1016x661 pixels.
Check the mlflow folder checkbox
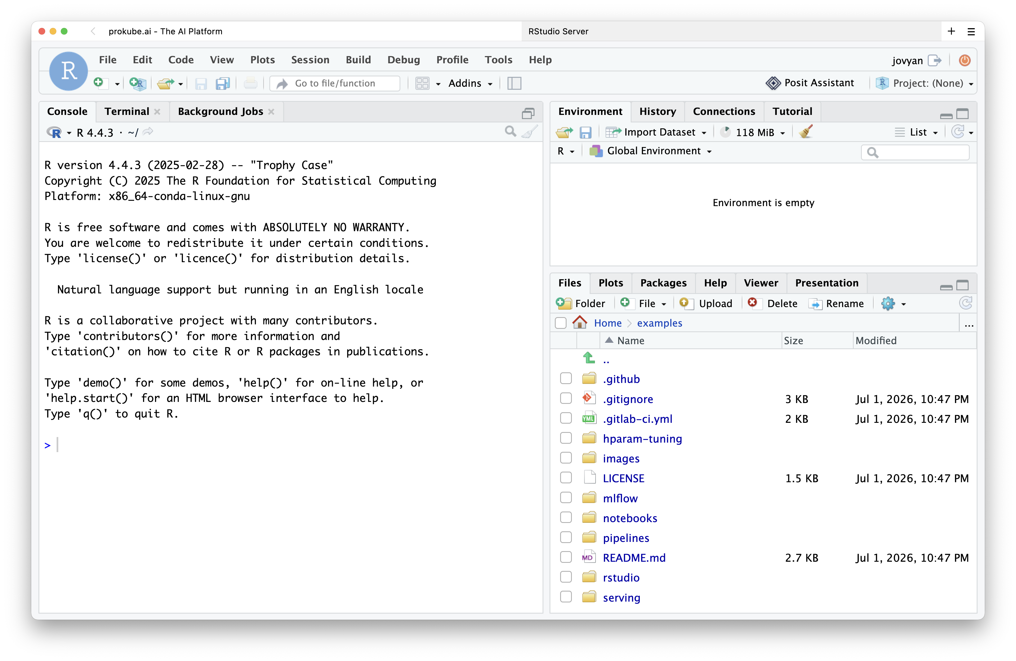point(566,498)
